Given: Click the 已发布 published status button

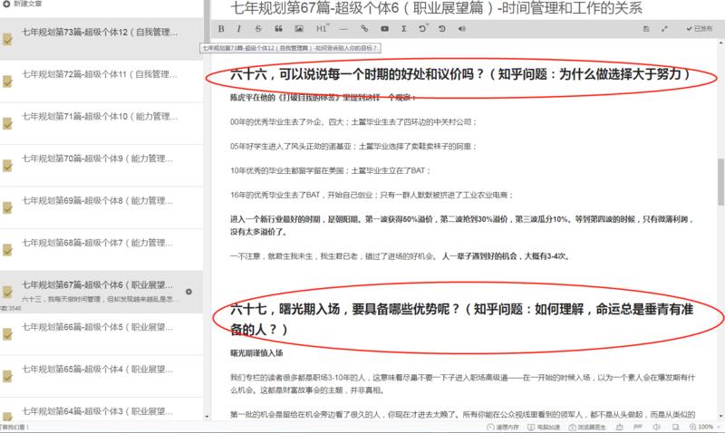Looking at the screenshot, I should 699,29.
